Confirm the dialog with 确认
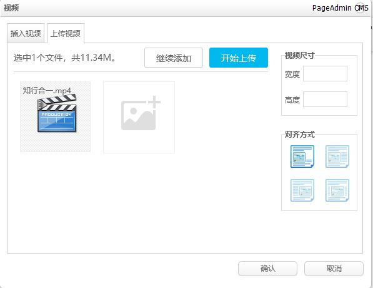The image size is (373, 288). click(267, 269)
